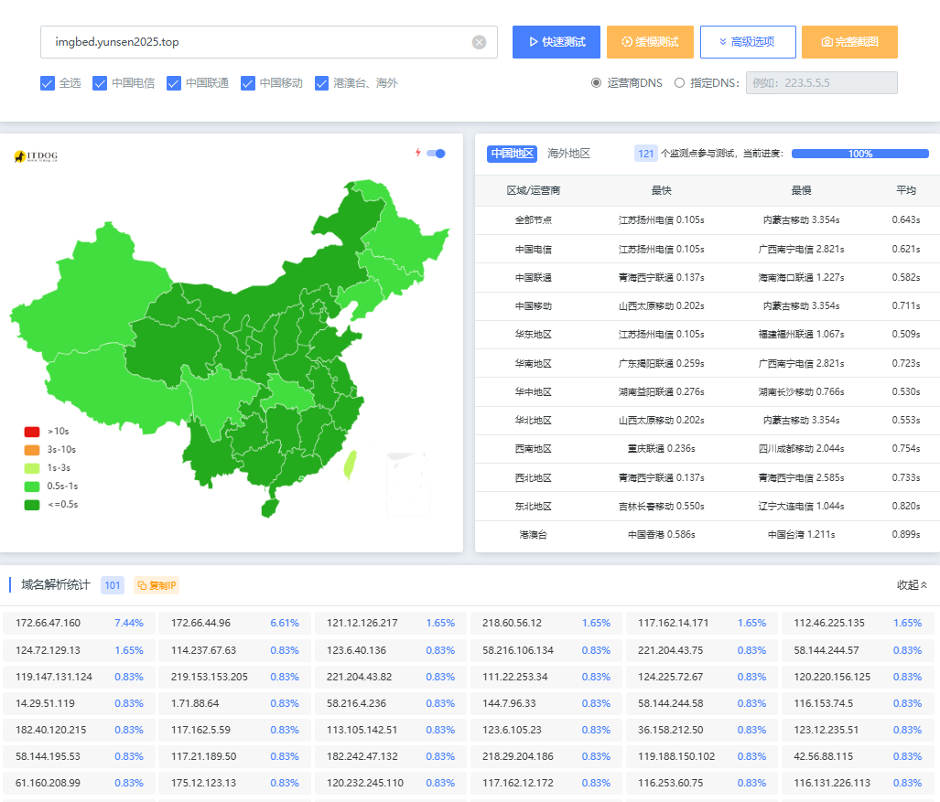Click the 101 count badge

[112, 585]
